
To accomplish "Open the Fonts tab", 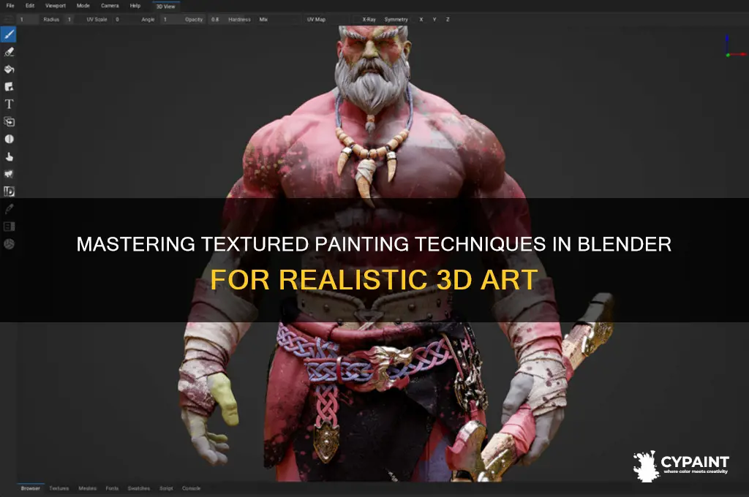I will click(112, 488).
